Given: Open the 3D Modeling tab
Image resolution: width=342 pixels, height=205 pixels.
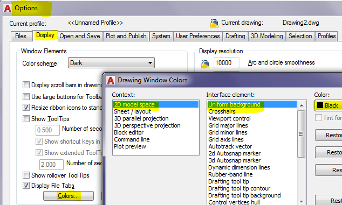Looking at the screenshot, I should click(267, 36).
